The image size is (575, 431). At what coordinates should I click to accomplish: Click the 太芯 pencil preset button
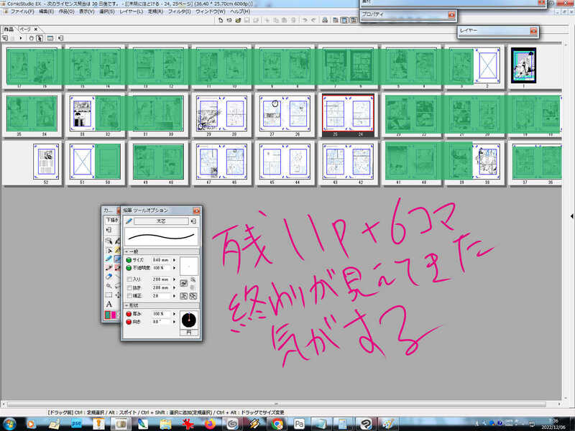(x=161, y=221)
